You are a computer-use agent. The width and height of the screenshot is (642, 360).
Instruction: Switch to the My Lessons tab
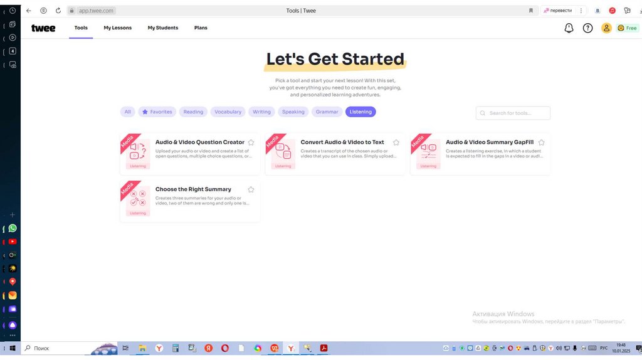coord(118,28)
